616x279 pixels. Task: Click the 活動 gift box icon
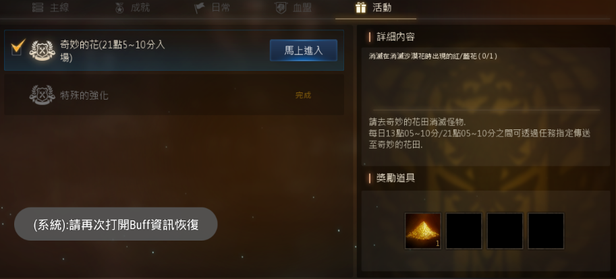tap(361, 7)
